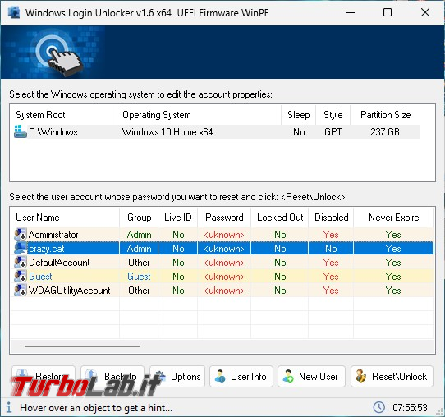Click the Group column header
This screenshot has width=445, height=417.
[139, 218]
